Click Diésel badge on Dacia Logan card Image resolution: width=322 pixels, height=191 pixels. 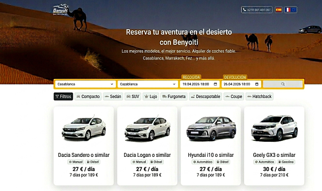pos(156,162)
